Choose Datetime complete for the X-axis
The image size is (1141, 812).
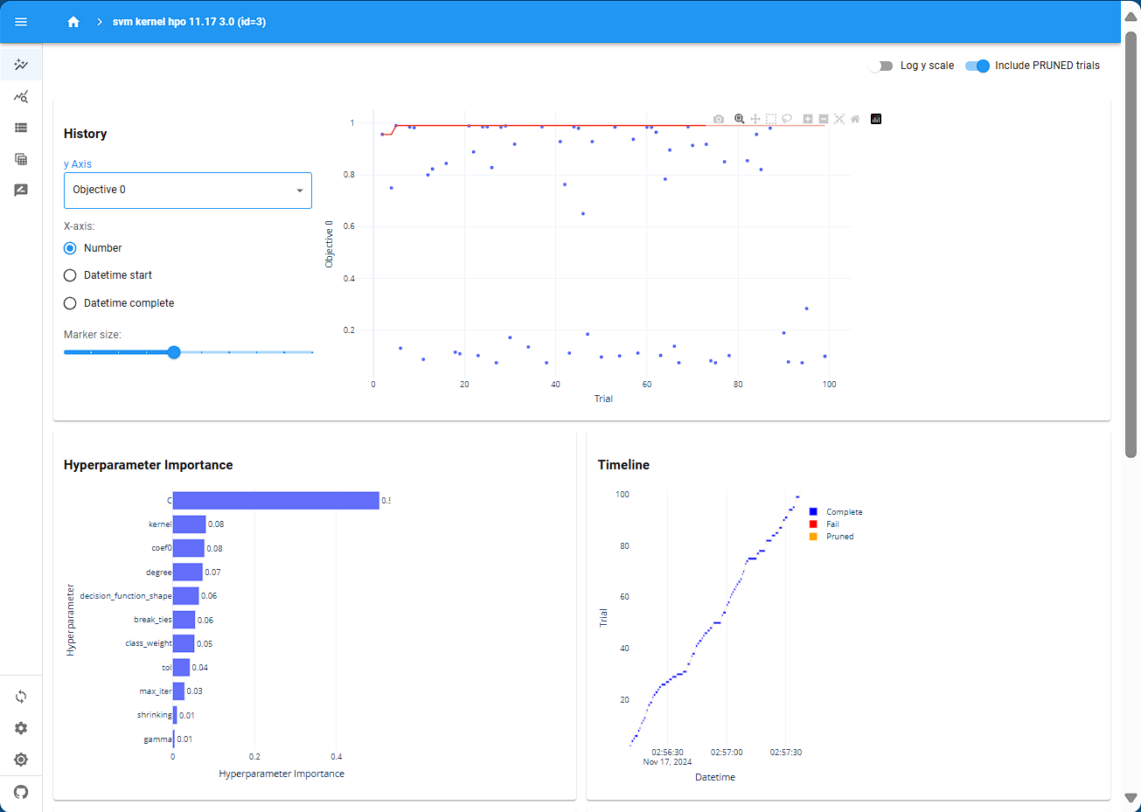[70, 303]
